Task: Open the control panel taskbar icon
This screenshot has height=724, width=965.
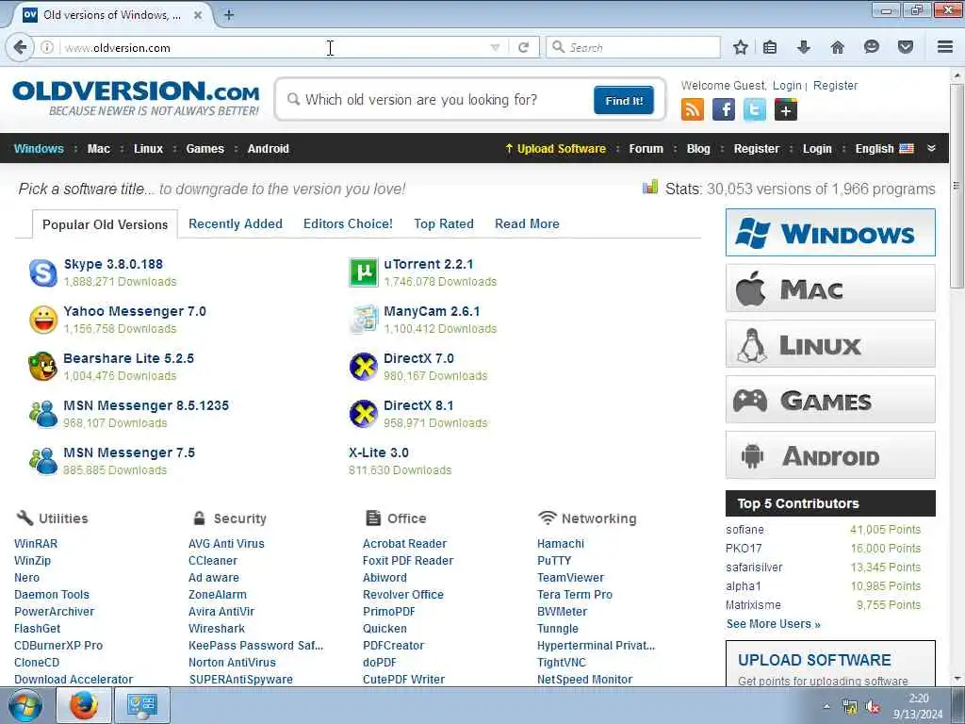Action: click(x=142, y=705)
